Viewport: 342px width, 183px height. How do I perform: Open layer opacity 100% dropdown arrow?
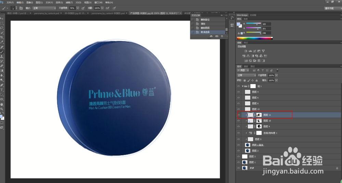tap(277, 75)
